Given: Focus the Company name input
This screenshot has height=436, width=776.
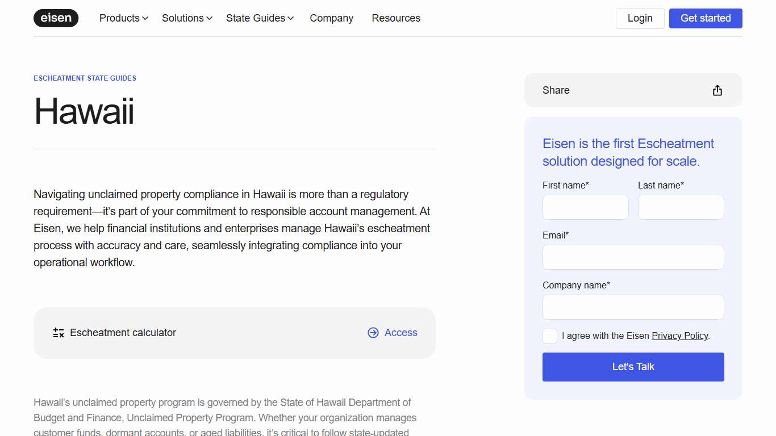Looking at the screenshot, I should click(633, 307).
